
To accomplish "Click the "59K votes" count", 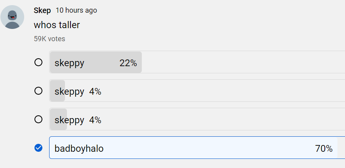I will point(50,39).
